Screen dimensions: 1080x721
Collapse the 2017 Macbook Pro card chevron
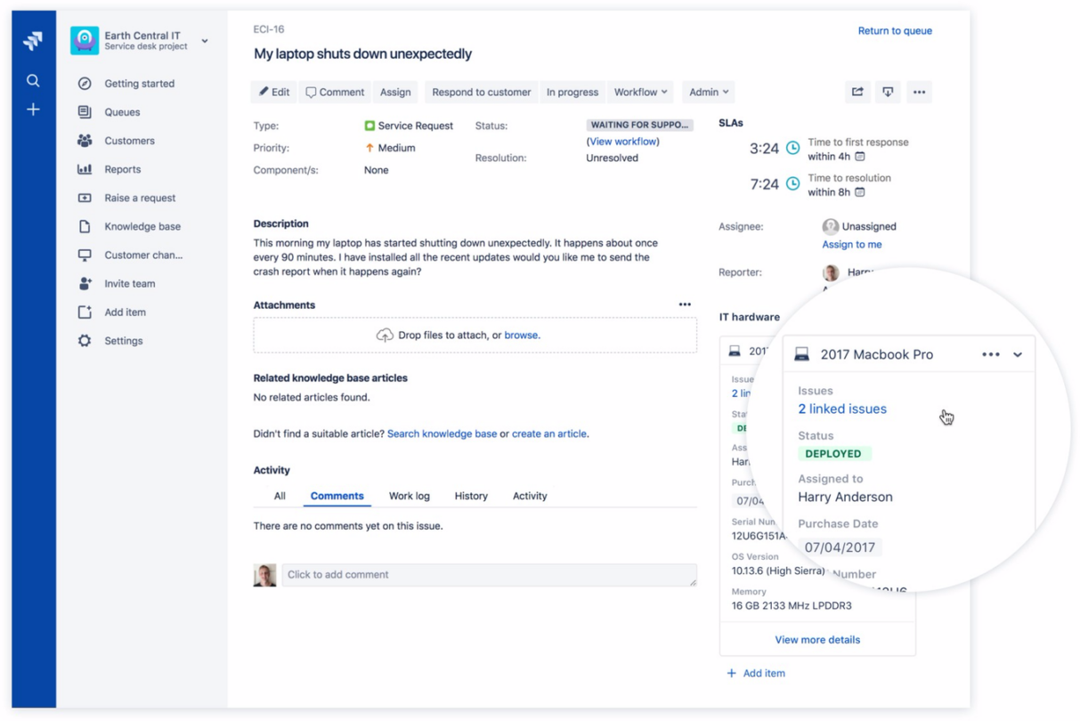[1018, 354]
